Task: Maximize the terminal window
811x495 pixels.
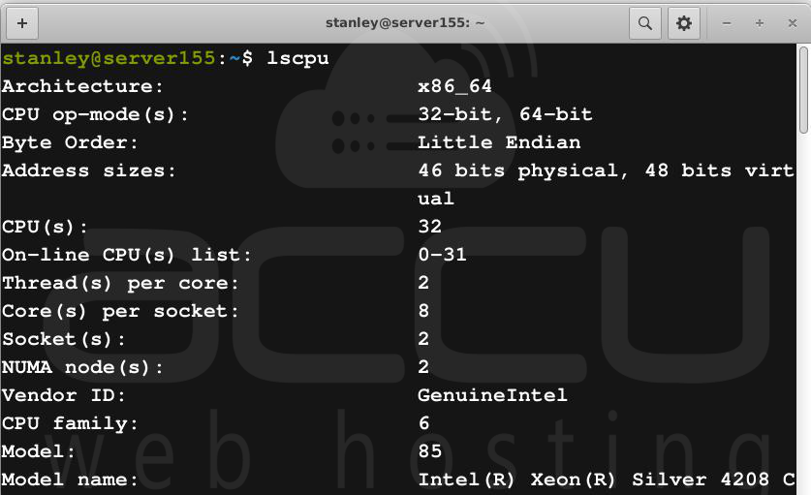Action: click(x=760, y=23)
